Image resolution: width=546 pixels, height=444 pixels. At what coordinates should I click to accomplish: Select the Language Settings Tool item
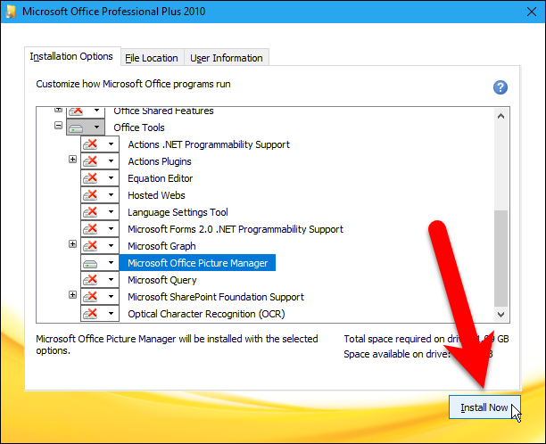point(178,212)
